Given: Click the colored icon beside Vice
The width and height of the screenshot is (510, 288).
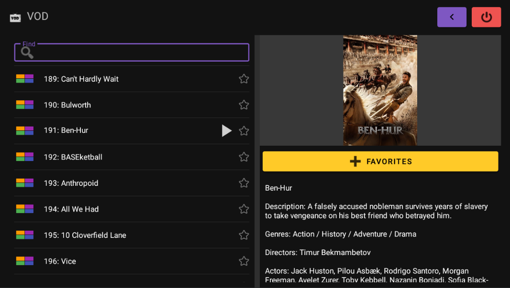Looking at the screenshot, I should pyautogui.click(x=25, y=261).
